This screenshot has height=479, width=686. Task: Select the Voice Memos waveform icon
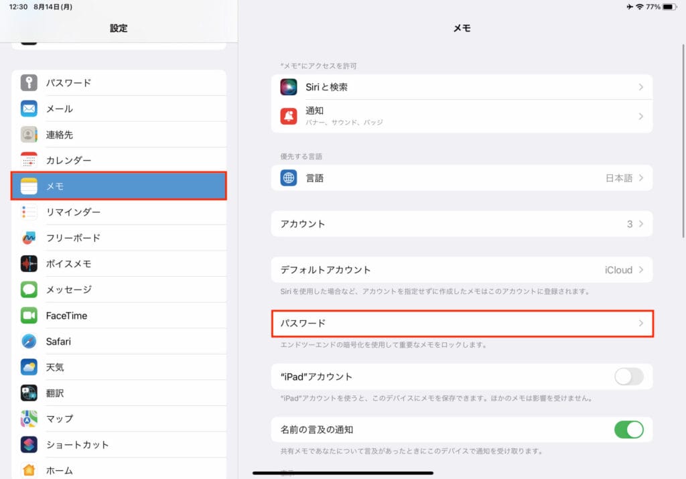(x=29, y=264)
